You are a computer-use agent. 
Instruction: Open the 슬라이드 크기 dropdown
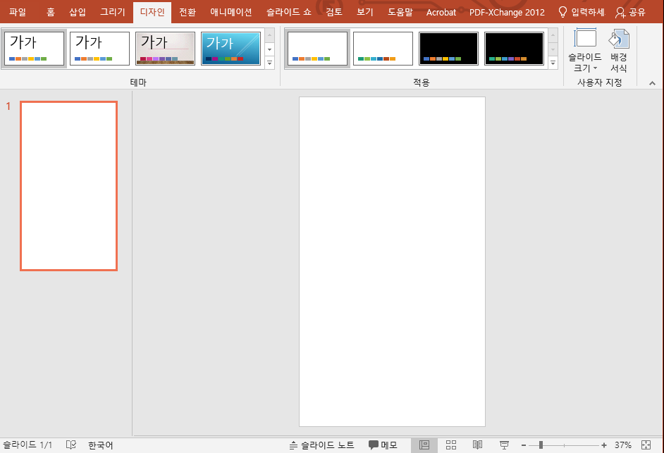(585, 50)
